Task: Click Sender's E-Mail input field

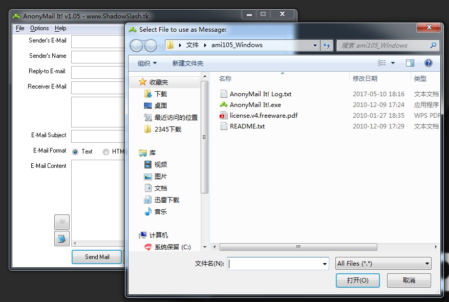Action: coord(98,41)
